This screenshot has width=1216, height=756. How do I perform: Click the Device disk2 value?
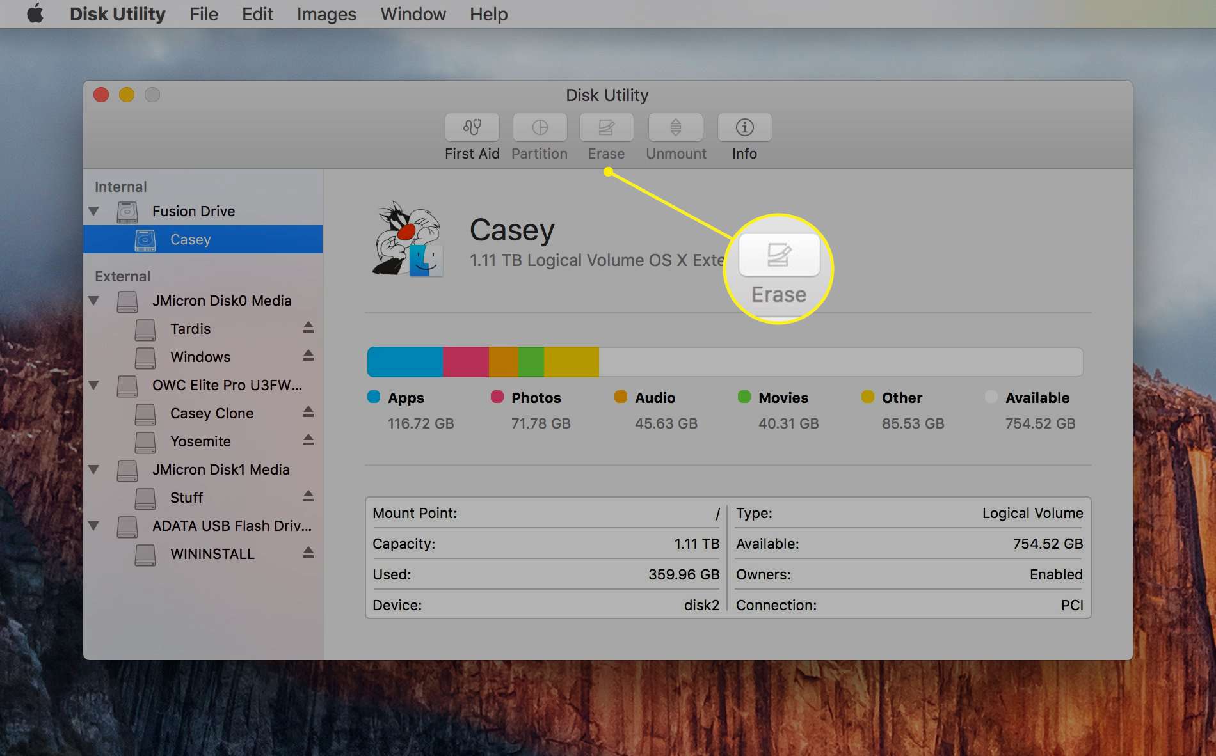701,605
